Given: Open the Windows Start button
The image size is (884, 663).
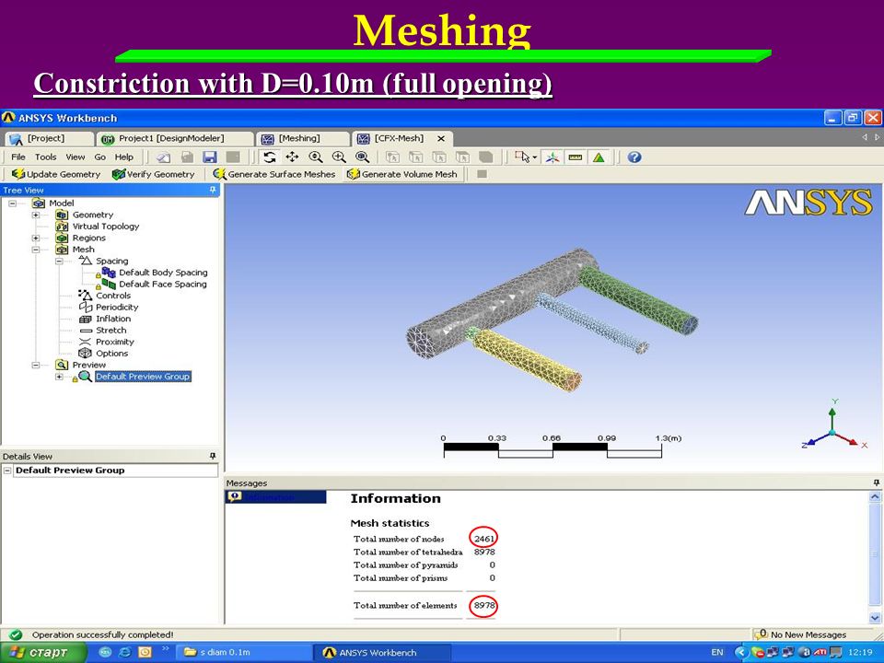Looking at the screenshot, I should pyautogui.click(x=41, y=652).
